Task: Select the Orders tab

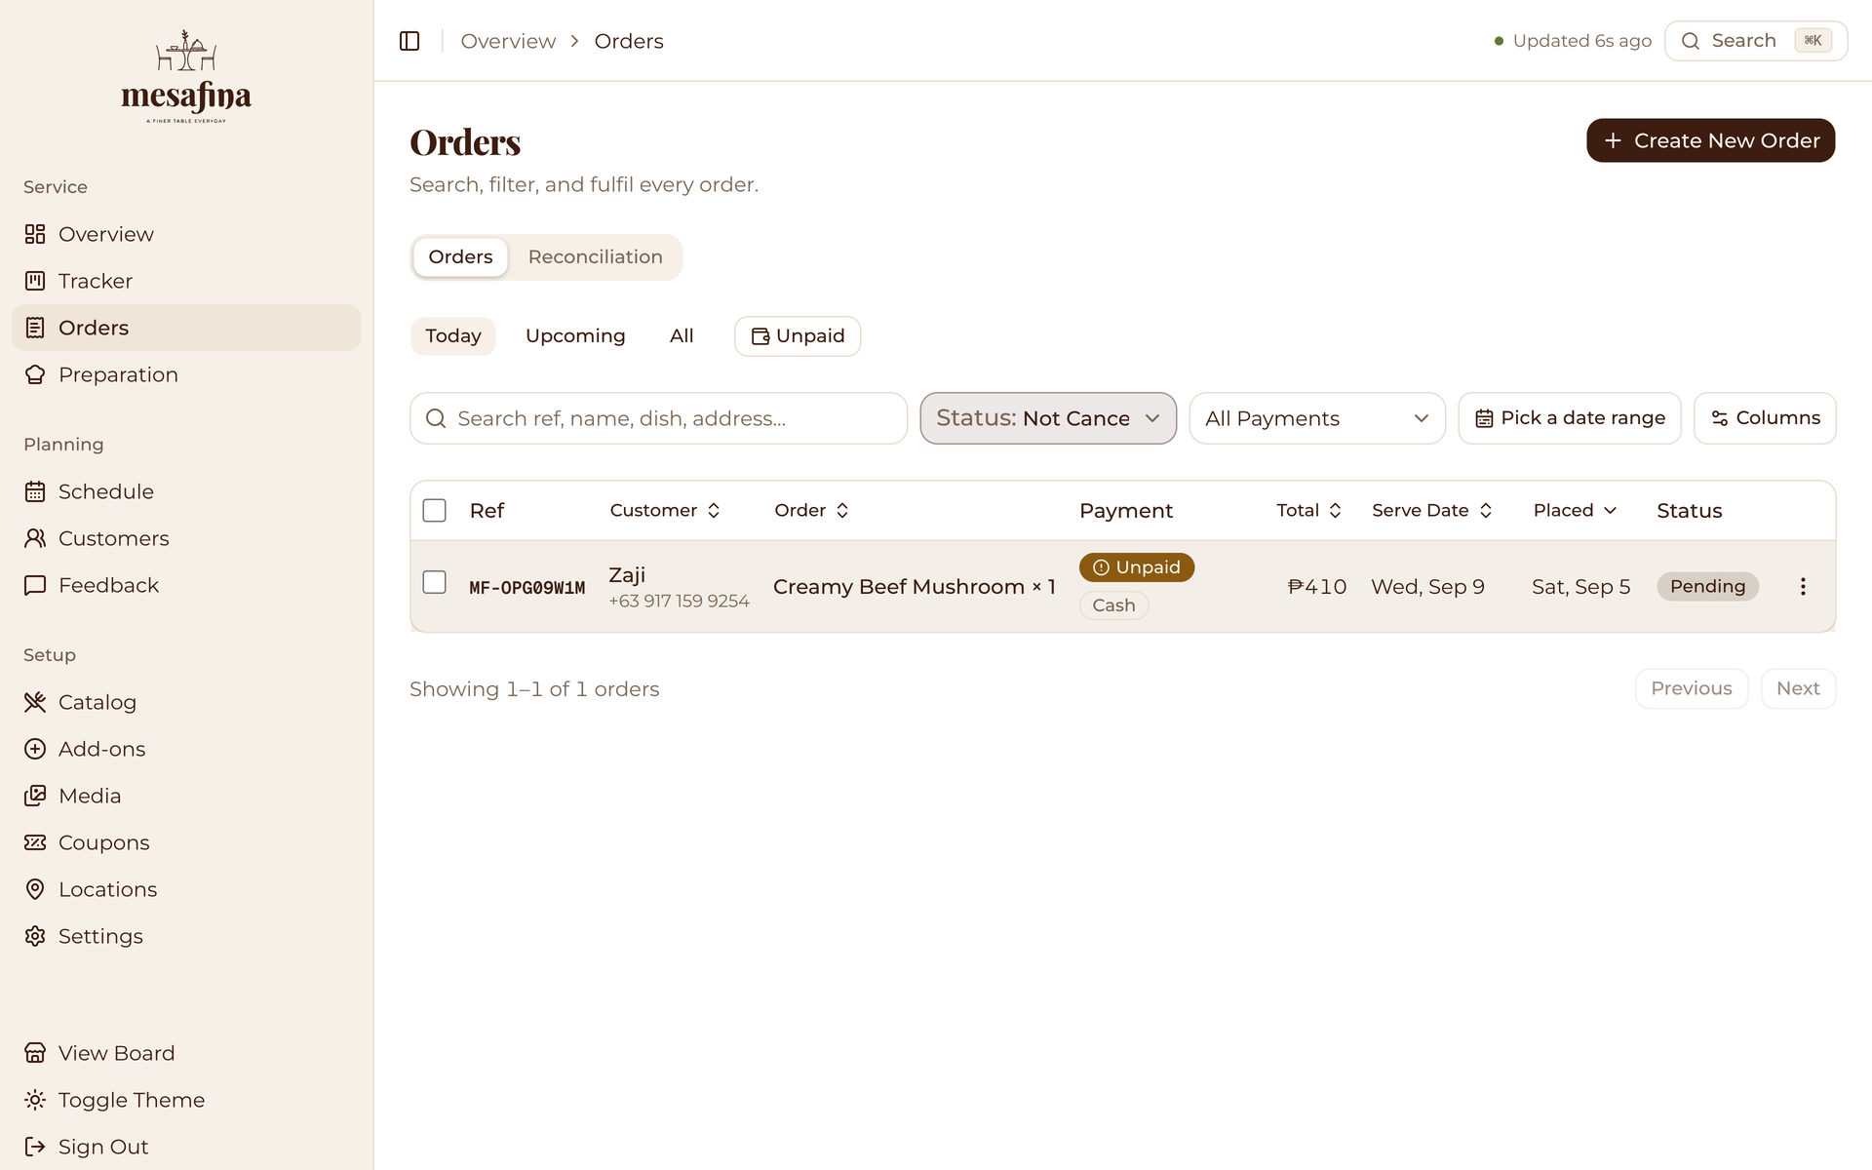Action: point(460,257)
